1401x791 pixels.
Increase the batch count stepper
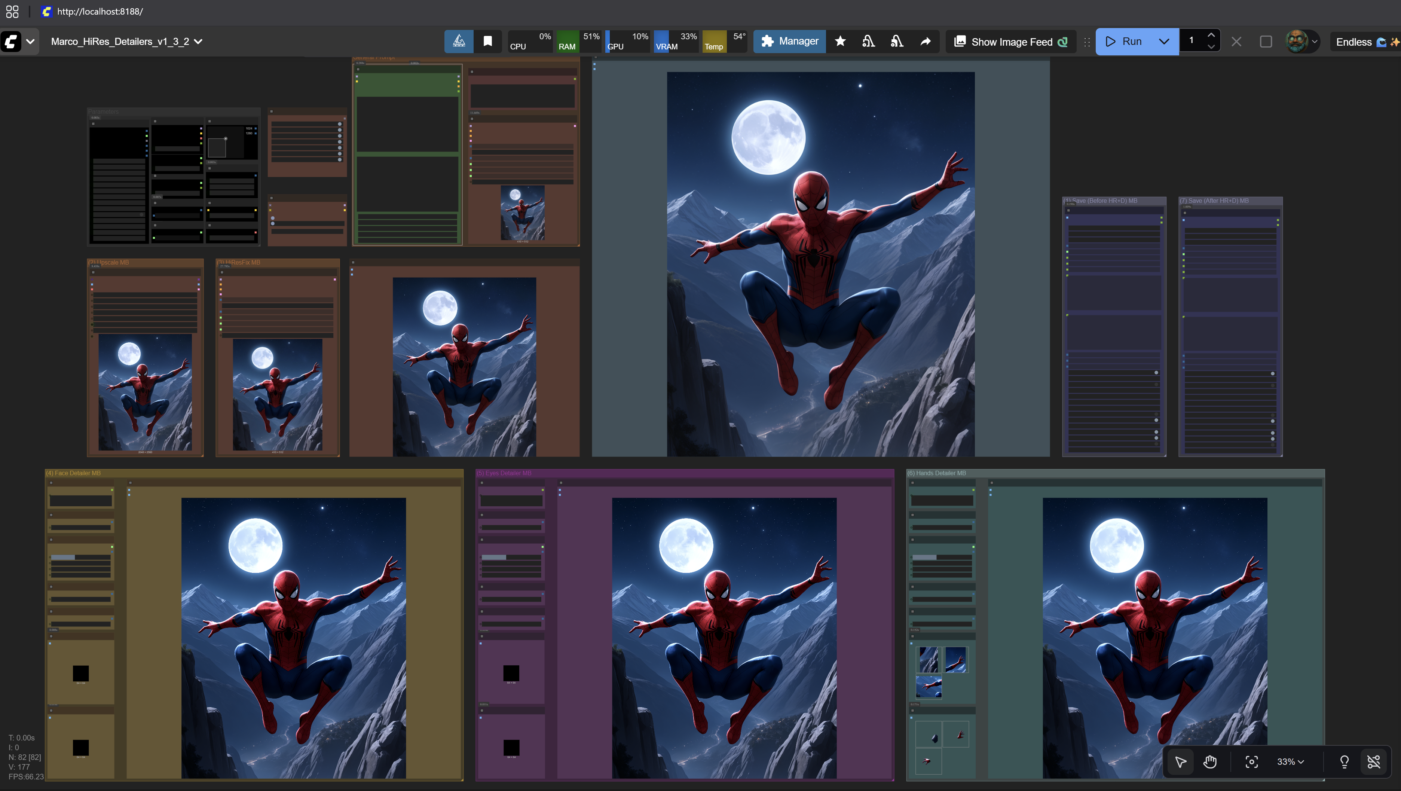1211,36
